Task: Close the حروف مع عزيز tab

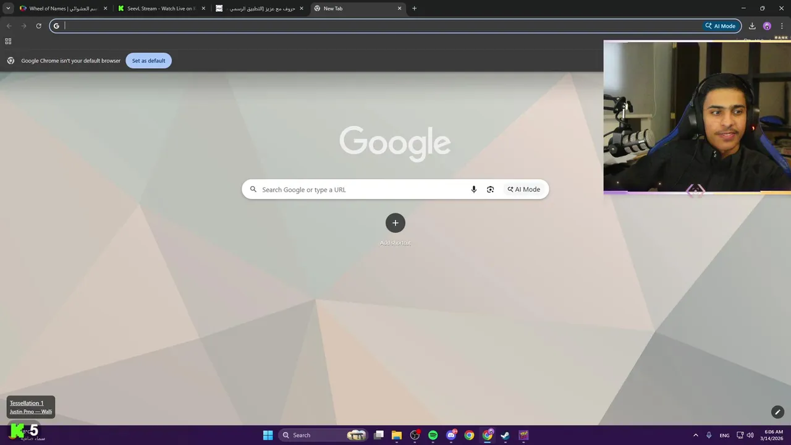Action: click(x=302, y=9)
